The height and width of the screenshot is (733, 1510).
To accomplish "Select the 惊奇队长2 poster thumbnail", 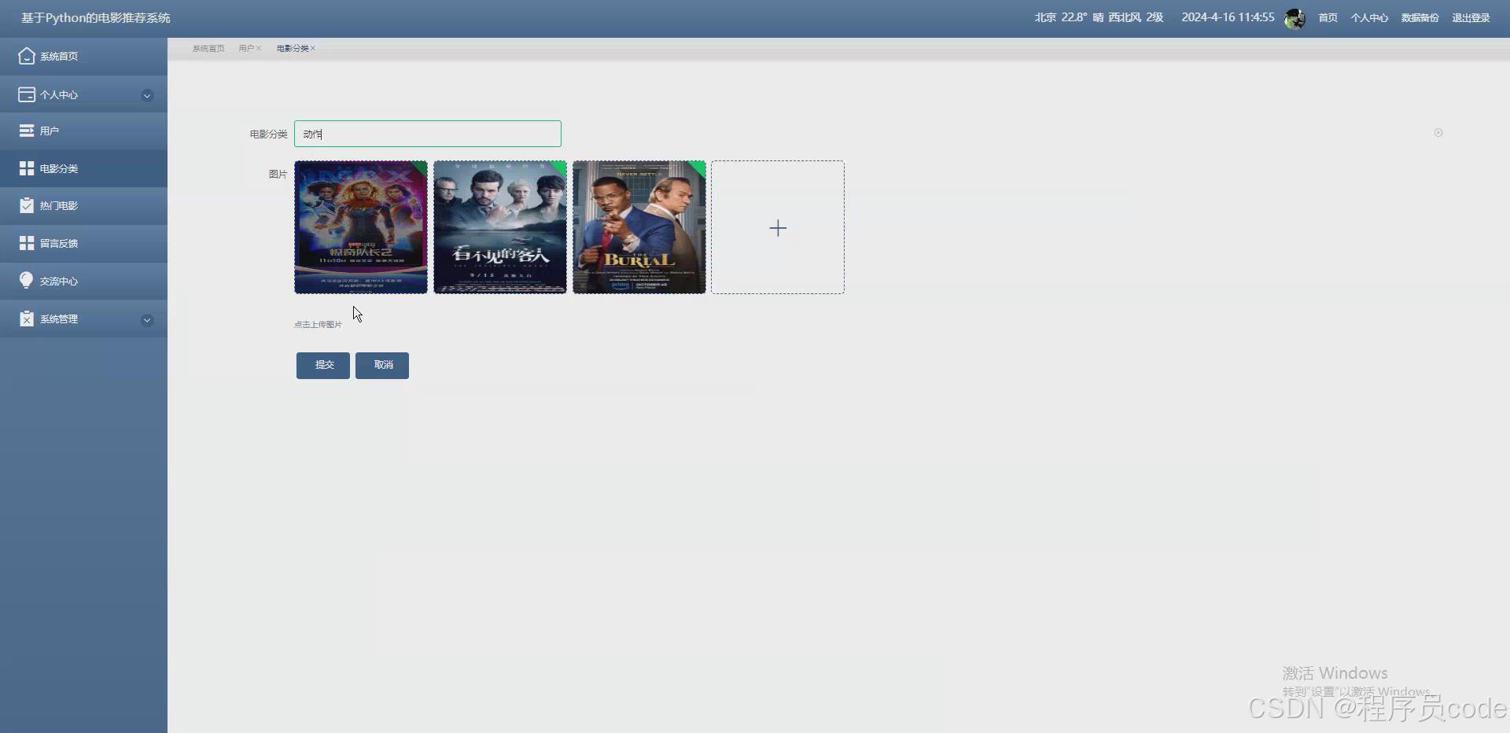I will pos(361,227).
